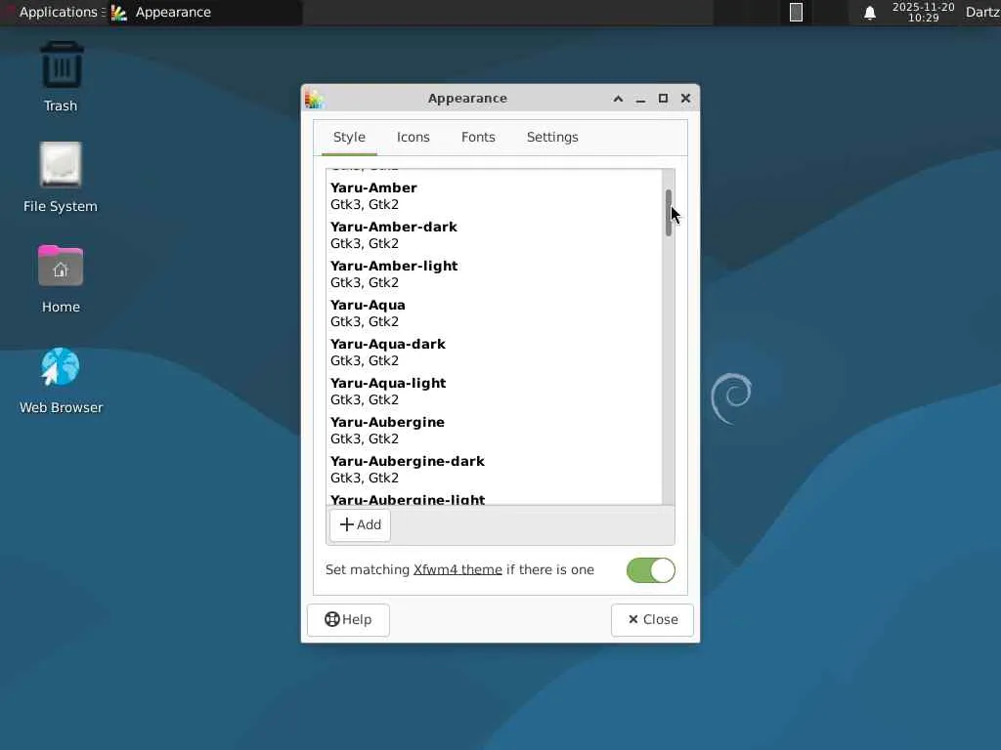Screen dimensions: 1001x750
Task: Select the Yaru-Aubergine-dark theme
Action: point(494,469)
